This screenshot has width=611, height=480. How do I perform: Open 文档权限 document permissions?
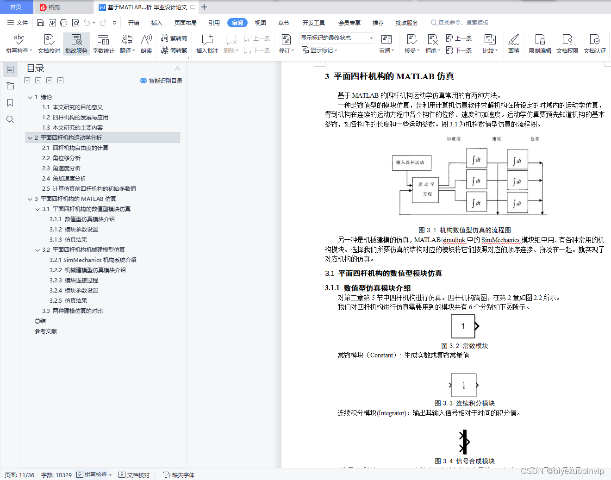567,44
